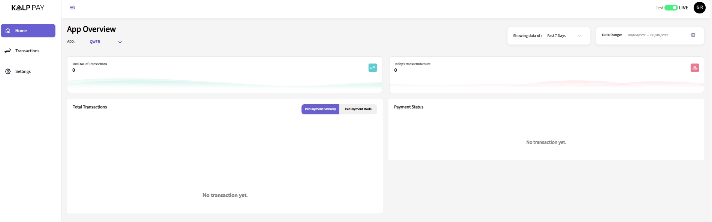Select Per Payment Gateway view
This screenshot has height=222, width=712.
(320, 109)
